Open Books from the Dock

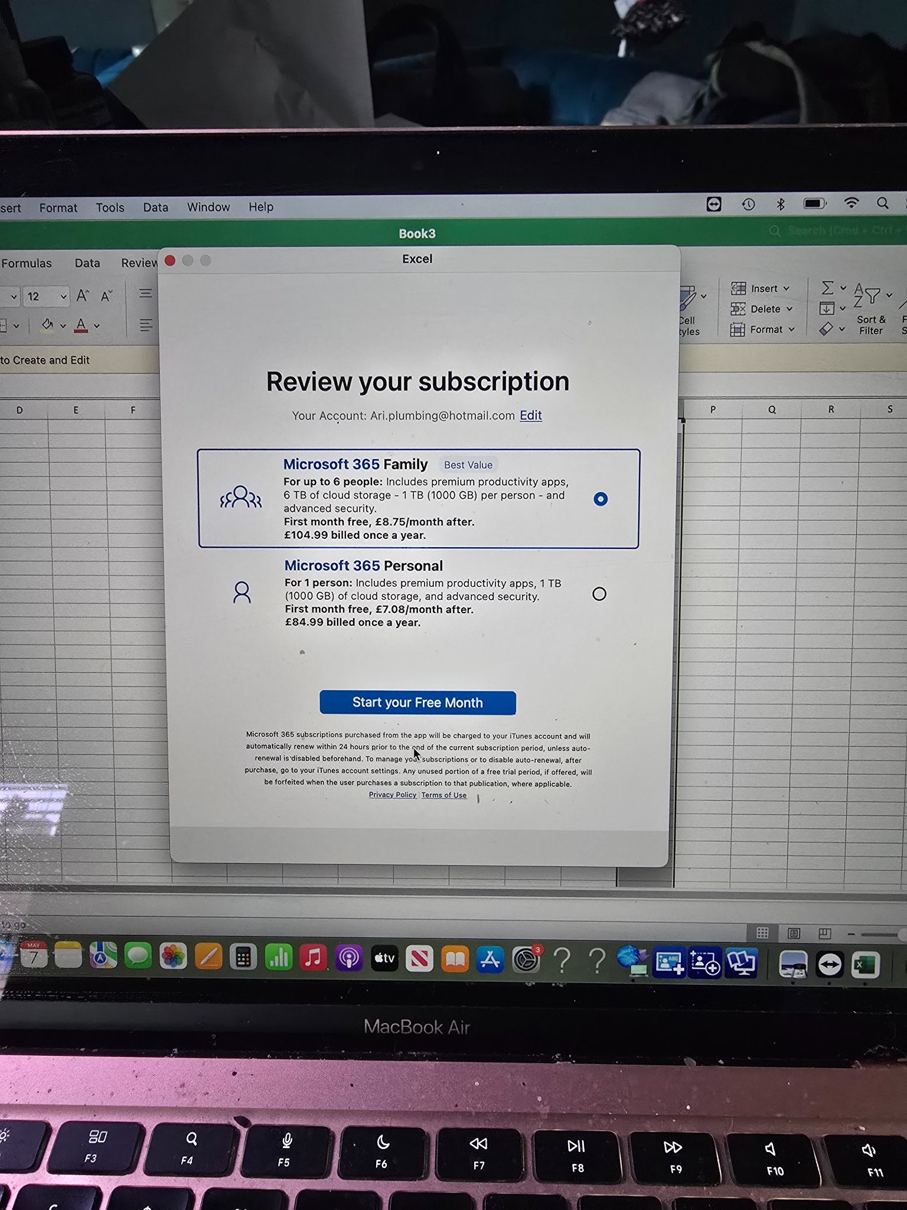455,959
